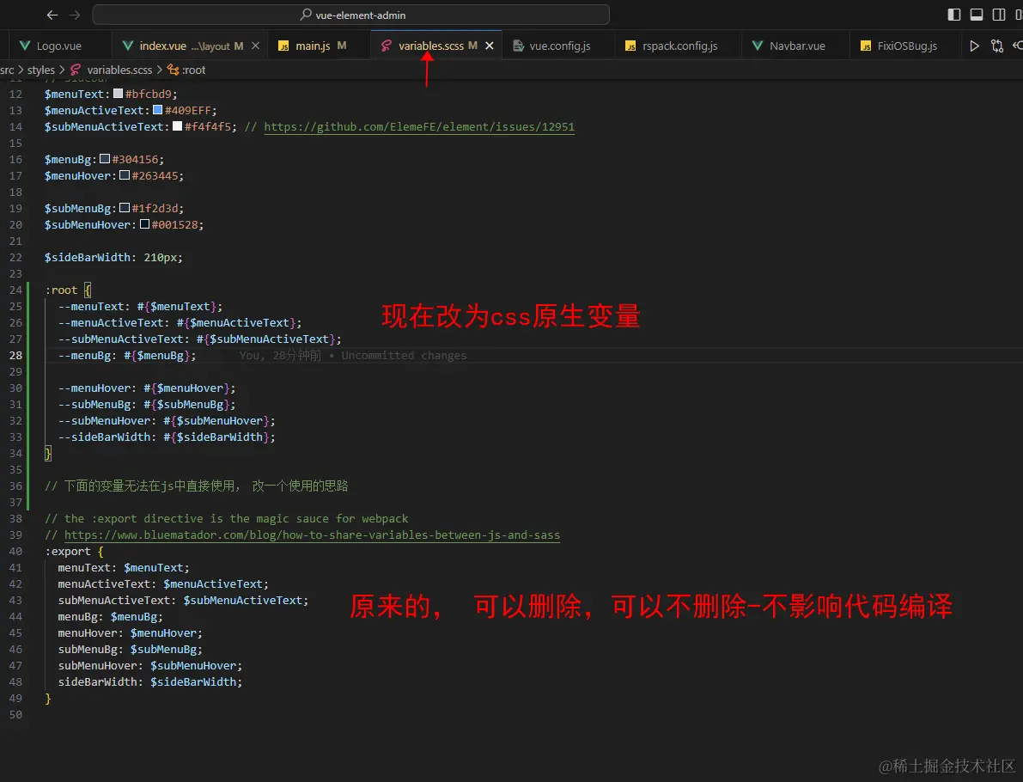Click the export line menuHover: $menuHover
1023x782 pixels.
point(130,633)
